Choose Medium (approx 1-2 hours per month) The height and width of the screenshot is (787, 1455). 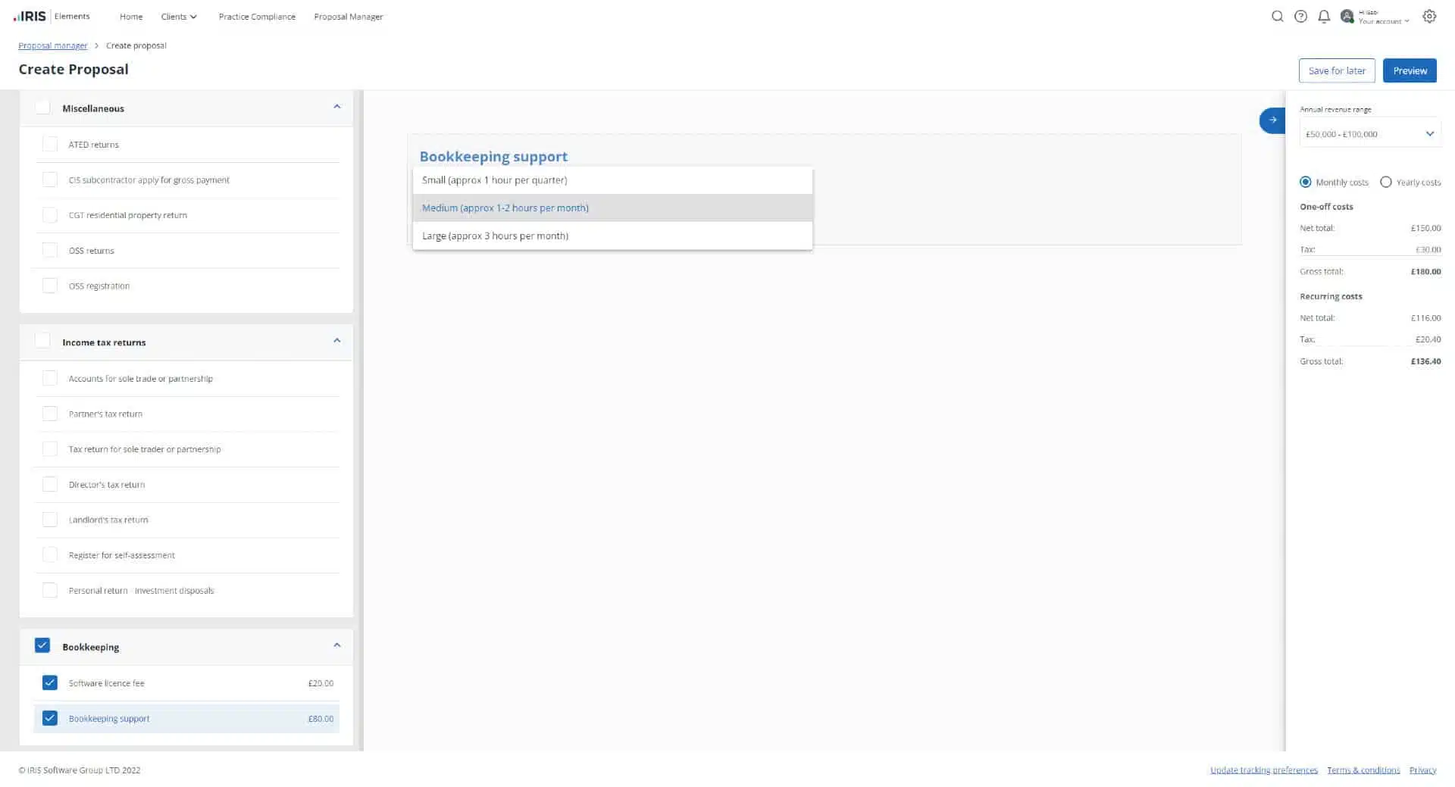tap(612, 208)
